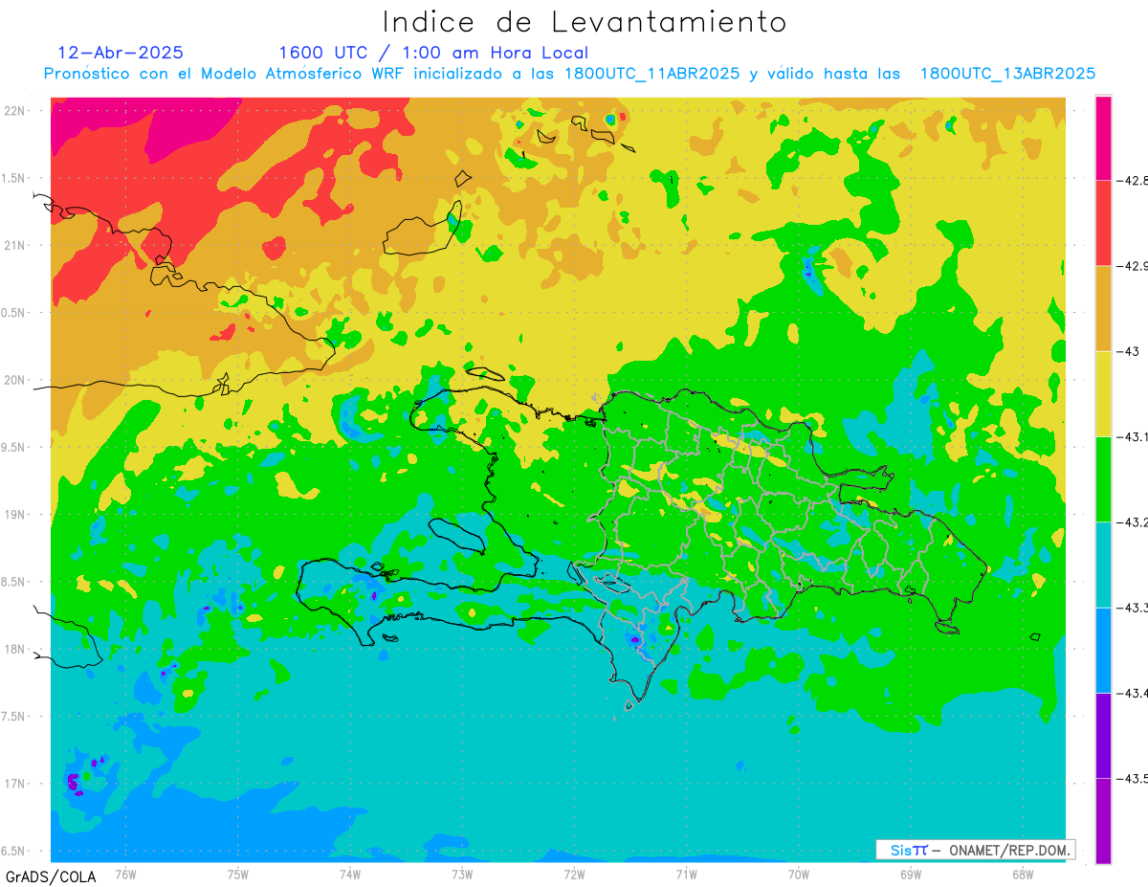Click the 'Indice de Levantamiento' title
Viewport: 1148px width, 887px height.
[x=585, y=22]
